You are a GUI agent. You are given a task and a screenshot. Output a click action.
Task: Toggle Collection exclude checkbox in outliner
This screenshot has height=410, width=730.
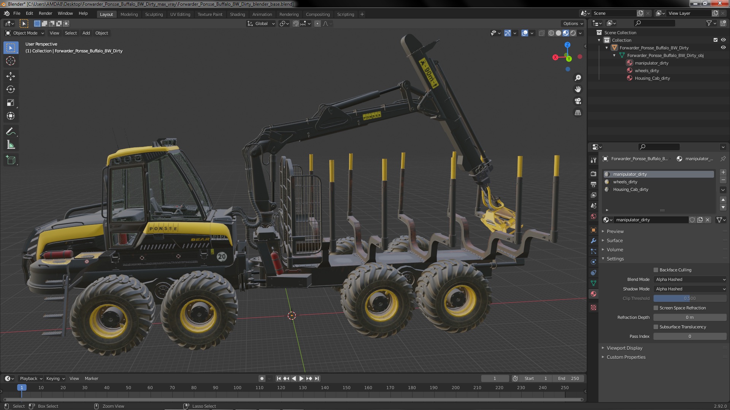pos(716,40)
